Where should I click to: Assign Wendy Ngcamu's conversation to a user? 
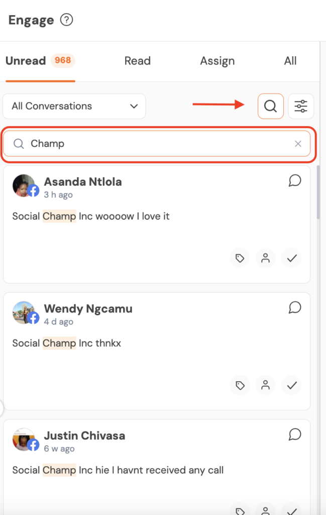(266, 385)
